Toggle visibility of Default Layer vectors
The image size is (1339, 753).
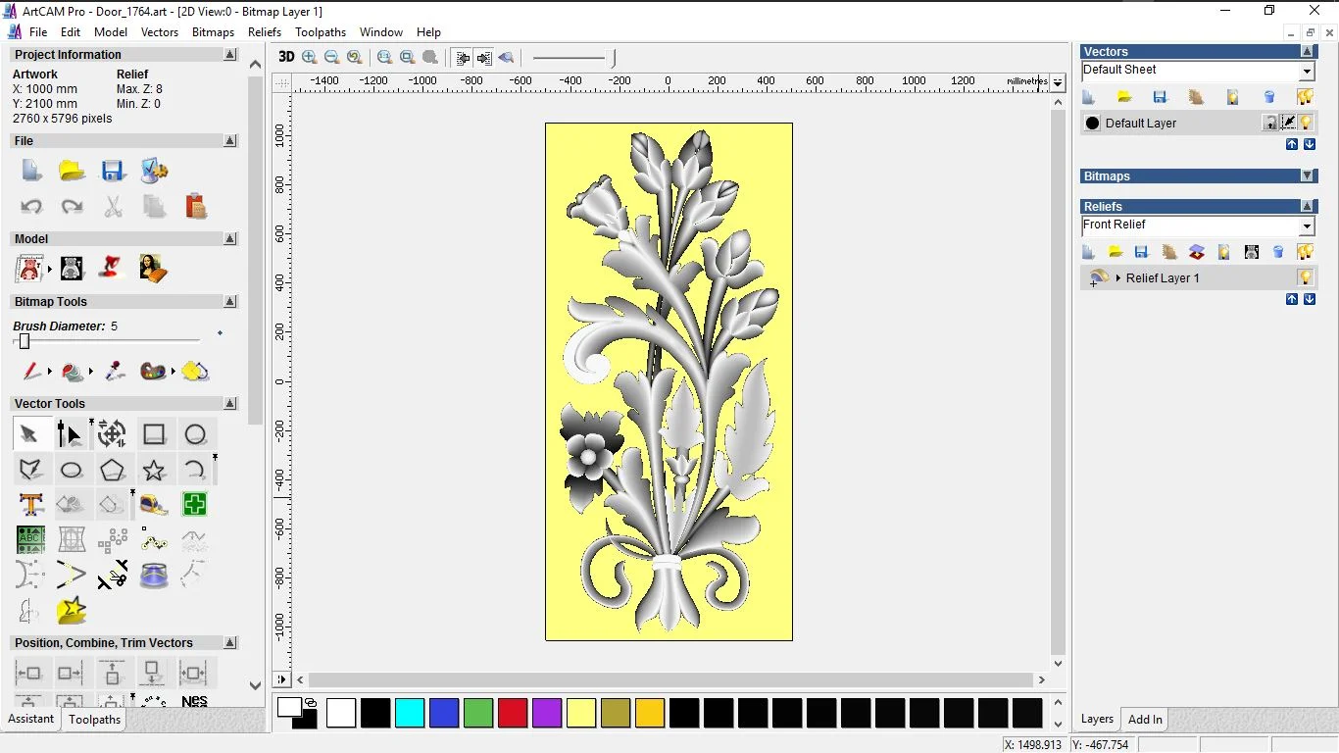(x=1306, y=123)
